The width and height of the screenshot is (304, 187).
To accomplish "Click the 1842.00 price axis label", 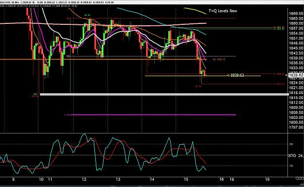I will 296,53.
